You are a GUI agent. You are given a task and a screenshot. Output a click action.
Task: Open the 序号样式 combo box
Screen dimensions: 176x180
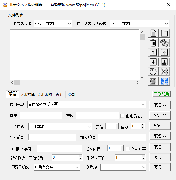click(x=60, y=126)
